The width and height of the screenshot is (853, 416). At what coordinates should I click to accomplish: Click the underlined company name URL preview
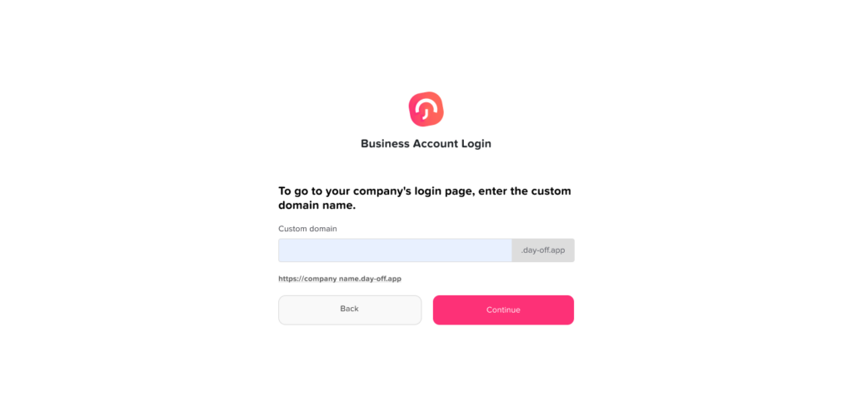pyautogui.click(x=340, y=279)
